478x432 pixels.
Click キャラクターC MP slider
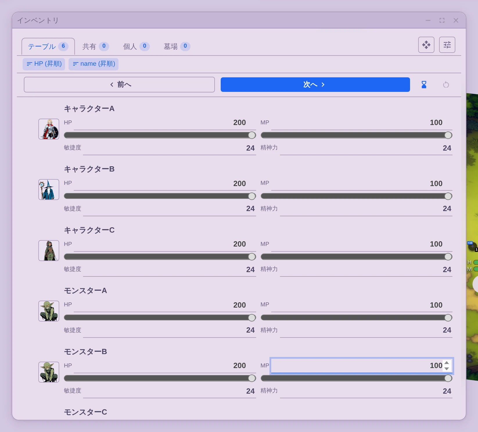point(356,257)
